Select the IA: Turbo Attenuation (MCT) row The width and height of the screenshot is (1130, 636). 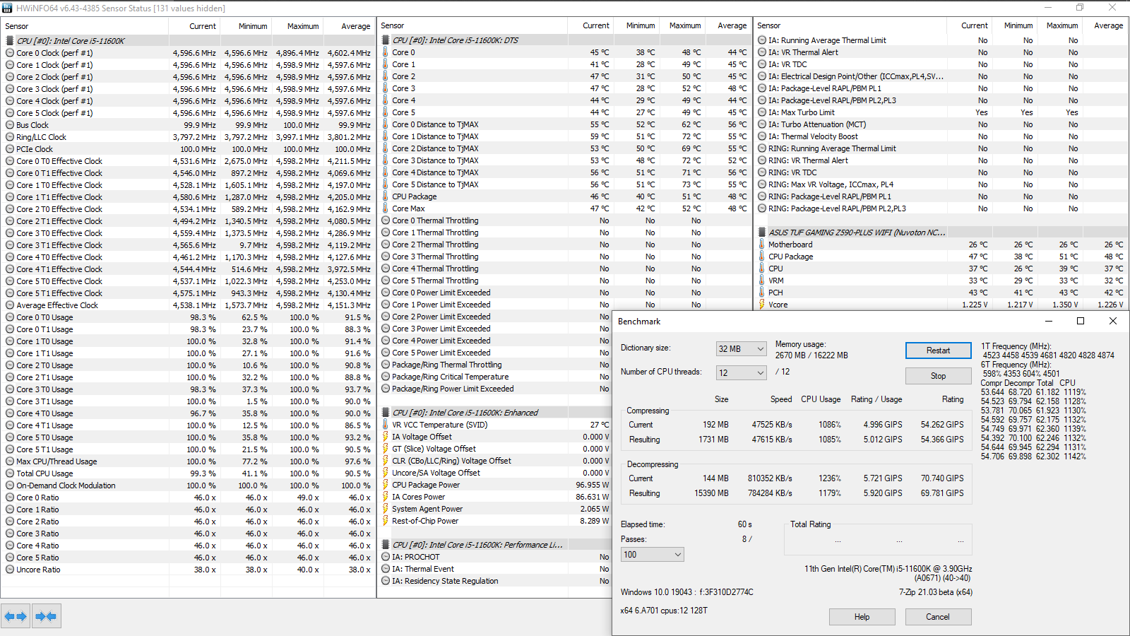point(941,124)
